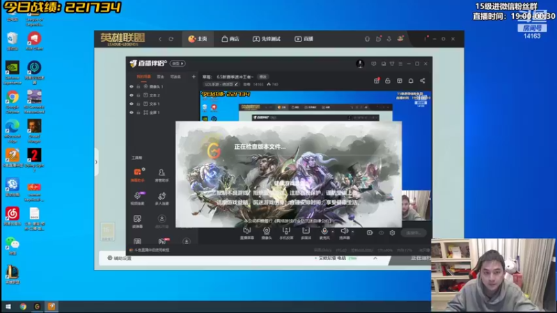Screen dimensions: 557x313
Task: Open the 直播伴侣 hamburger menu
Action: tap(400, 64)
